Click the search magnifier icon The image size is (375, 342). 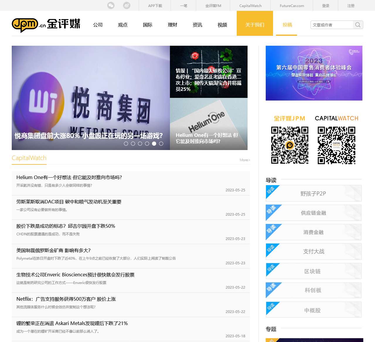pos(357,25)
